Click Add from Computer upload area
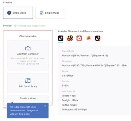 (28, 56)
